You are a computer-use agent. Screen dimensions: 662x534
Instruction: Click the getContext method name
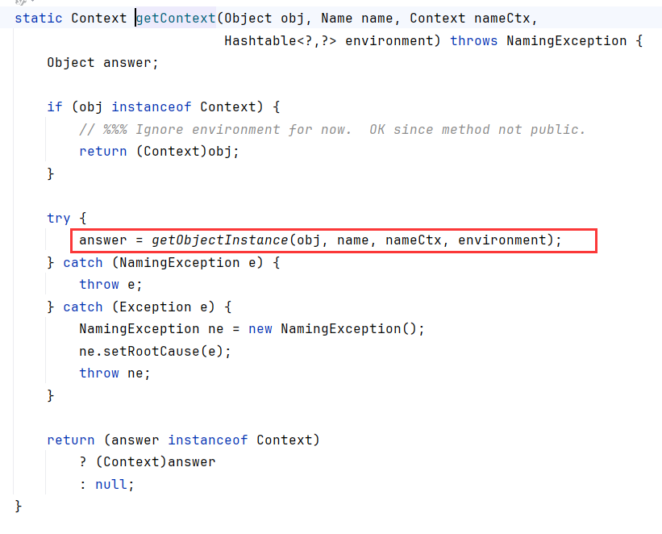click(176, 19)
